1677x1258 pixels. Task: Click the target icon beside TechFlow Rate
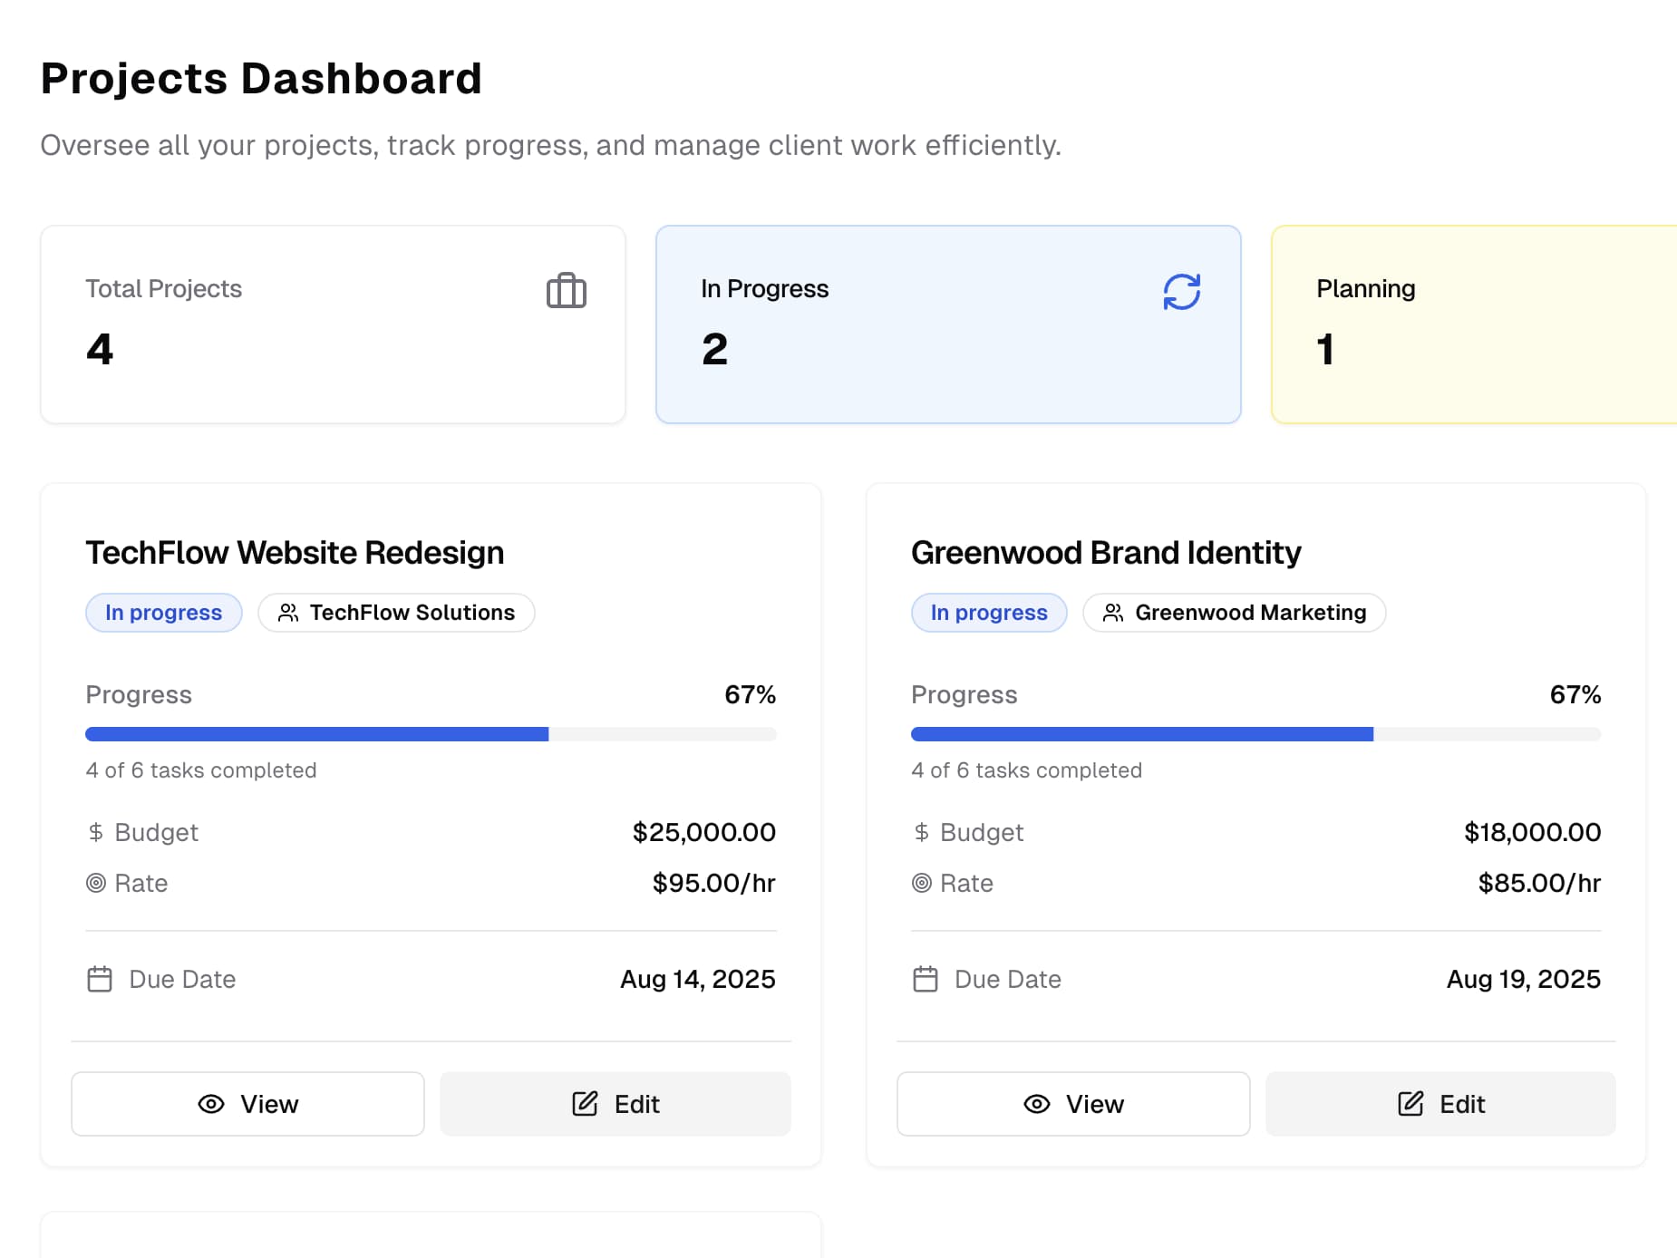pos(96,883)
